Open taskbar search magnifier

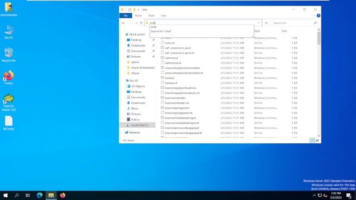point(17,195)
